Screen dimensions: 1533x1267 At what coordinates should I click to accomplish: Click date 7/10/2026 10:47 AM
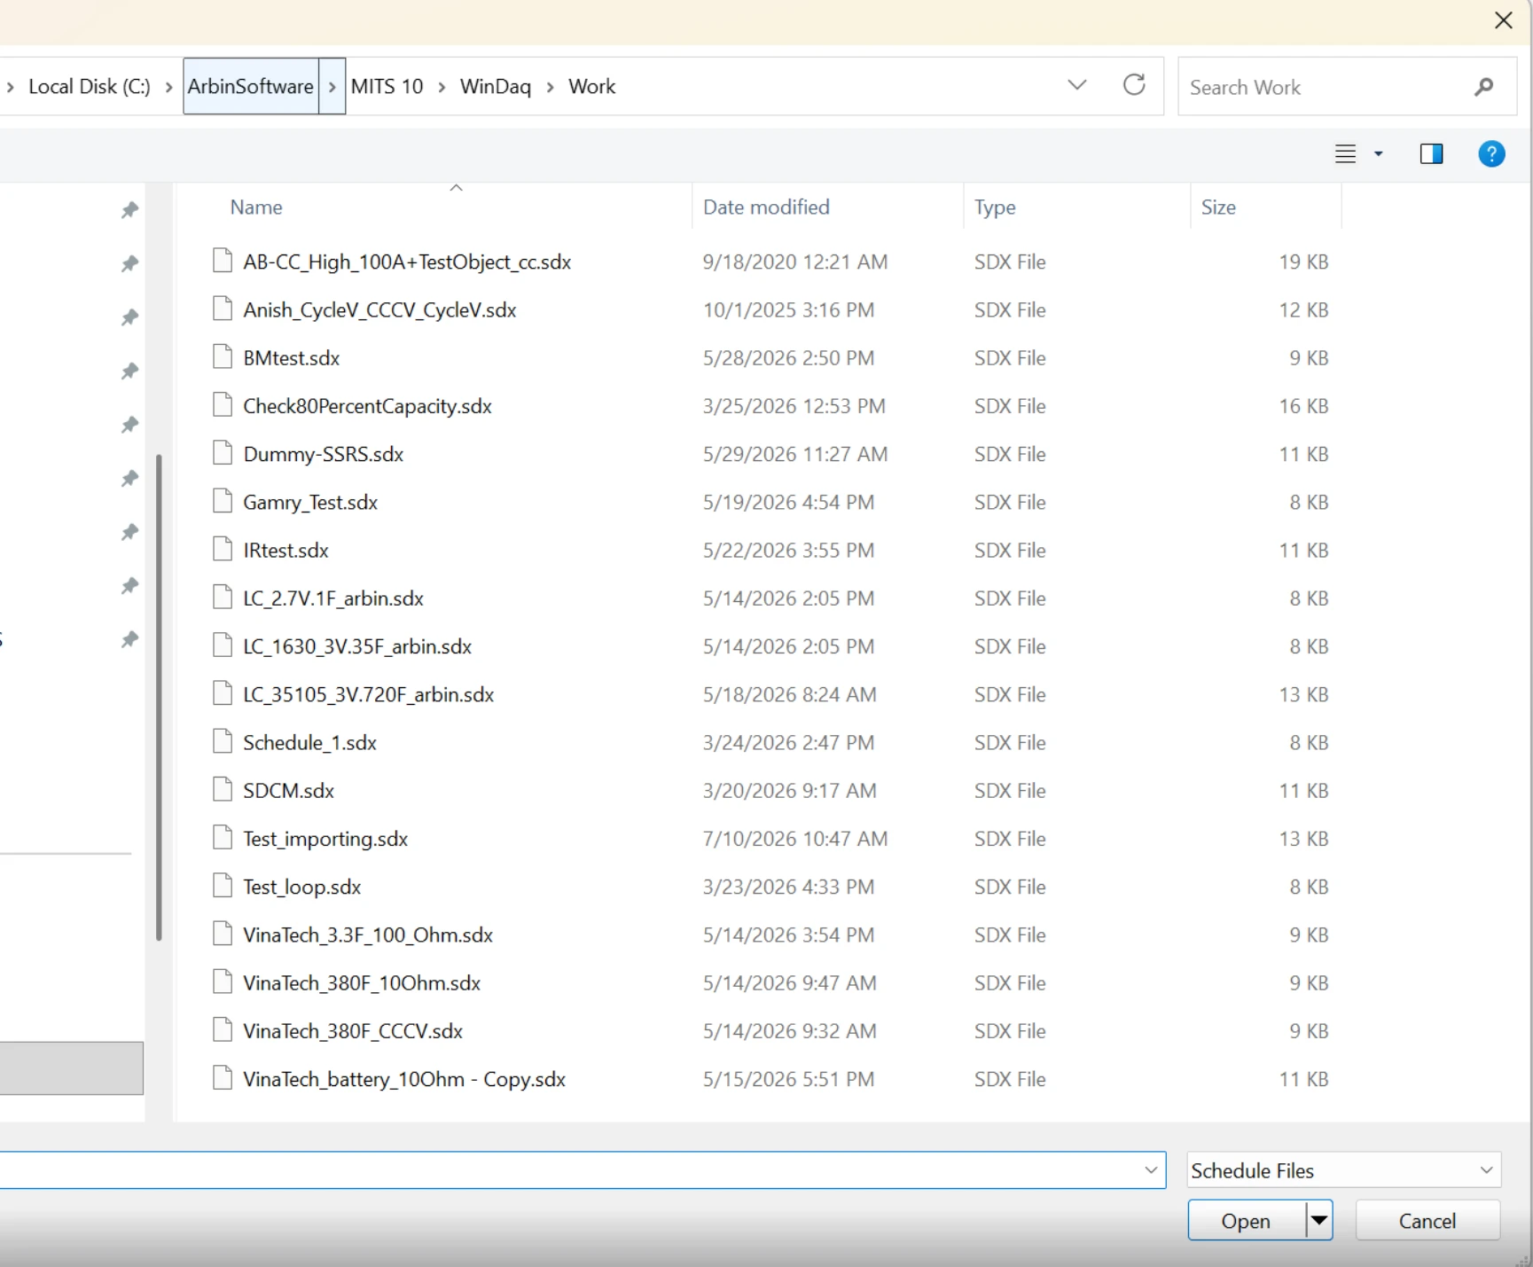795,839
